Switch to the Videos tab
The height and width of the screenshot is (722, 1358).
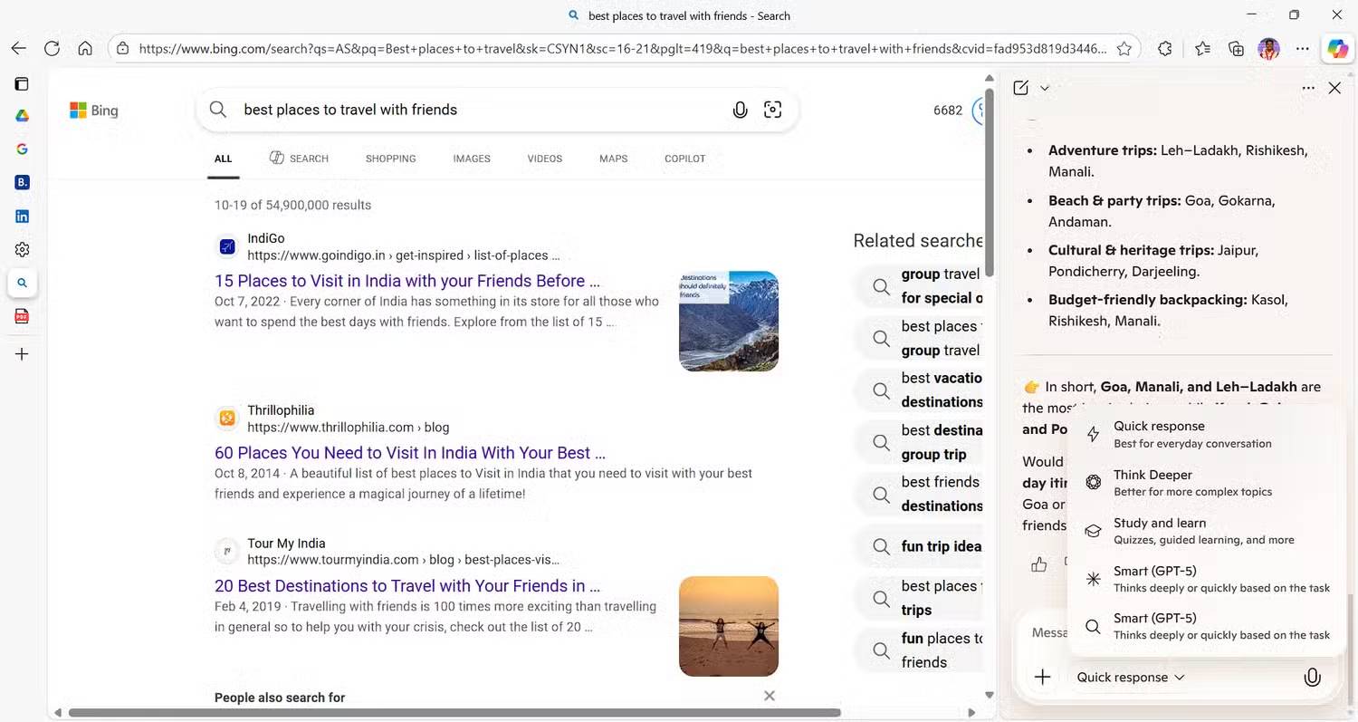[x=544, y=159]
